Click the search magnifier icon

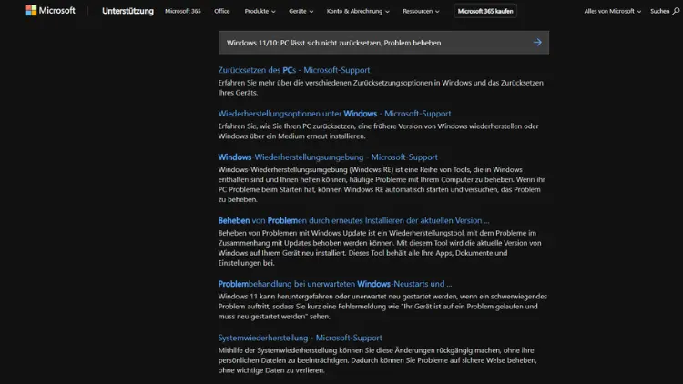676,11
